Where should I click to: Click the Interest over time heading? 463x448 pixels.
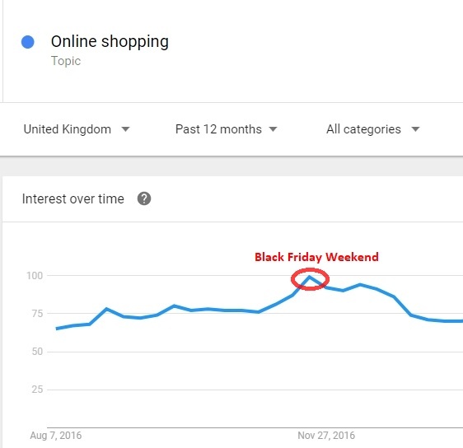click(73, 198)
